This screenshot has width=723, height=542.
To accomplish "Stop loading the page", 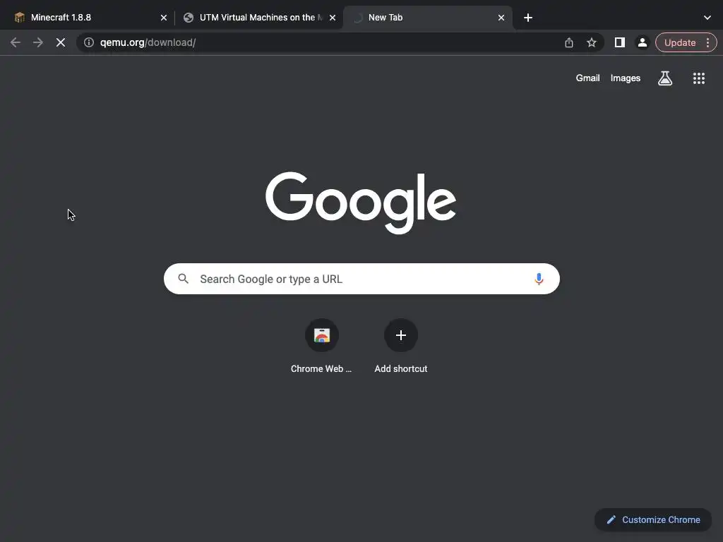I will (61, 42).
